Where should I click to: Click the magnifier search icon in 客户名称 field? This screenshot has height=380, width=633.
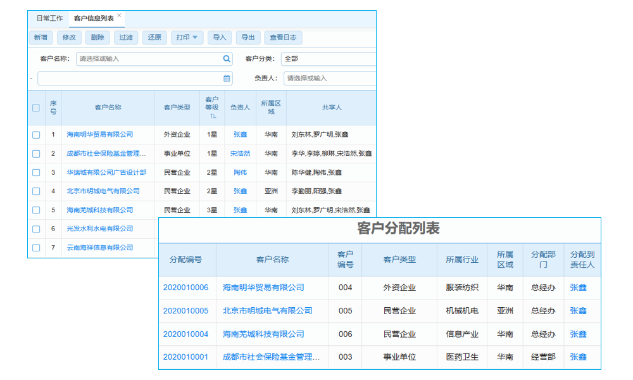pyautogui.click(x=227, y=58)
